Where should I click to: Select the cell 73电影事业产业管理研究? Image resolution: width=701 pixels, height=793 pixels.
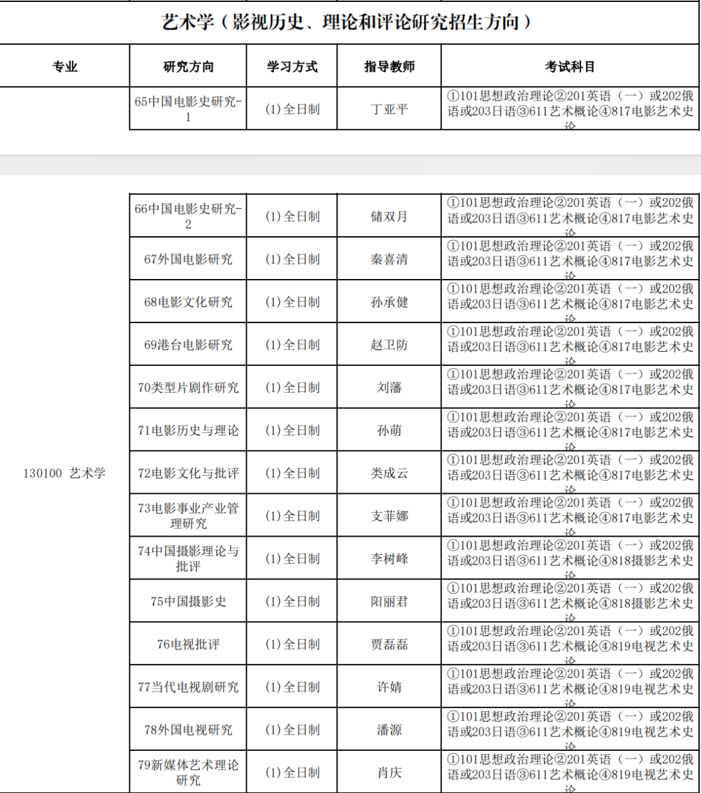tap(188, 516)
